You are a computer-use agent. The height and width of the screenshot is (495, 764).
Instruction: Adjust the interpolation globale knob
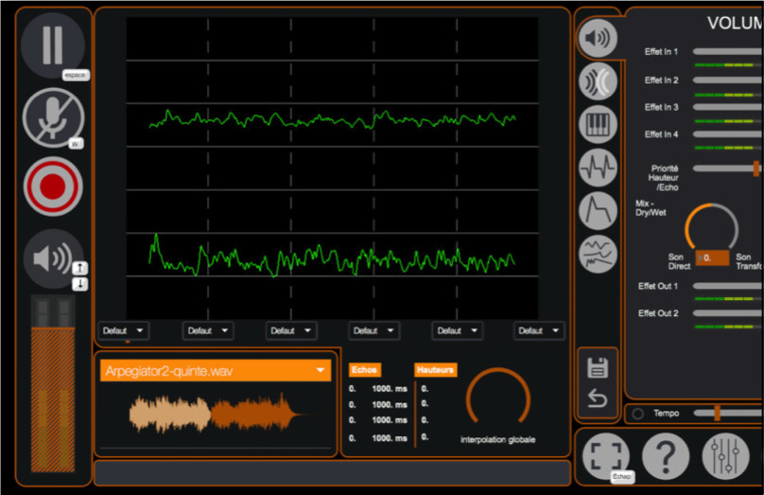tap(498, 398)
